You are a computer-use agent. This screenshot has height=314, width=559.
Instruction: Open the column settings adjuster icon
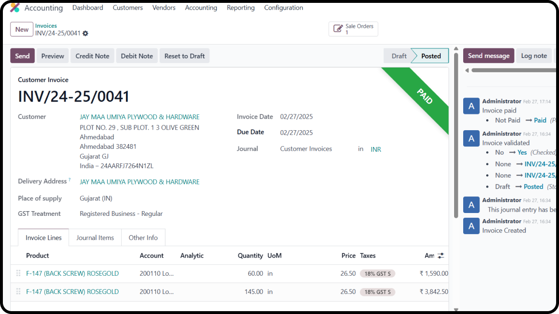coord(441,256)
